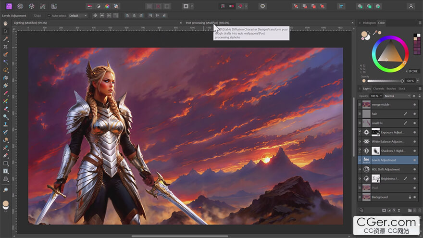Image resolution: width=423 pixels, height=238 pixels.
Task: Click the Group Layers folder button
Action: click(x=410, y=210)
